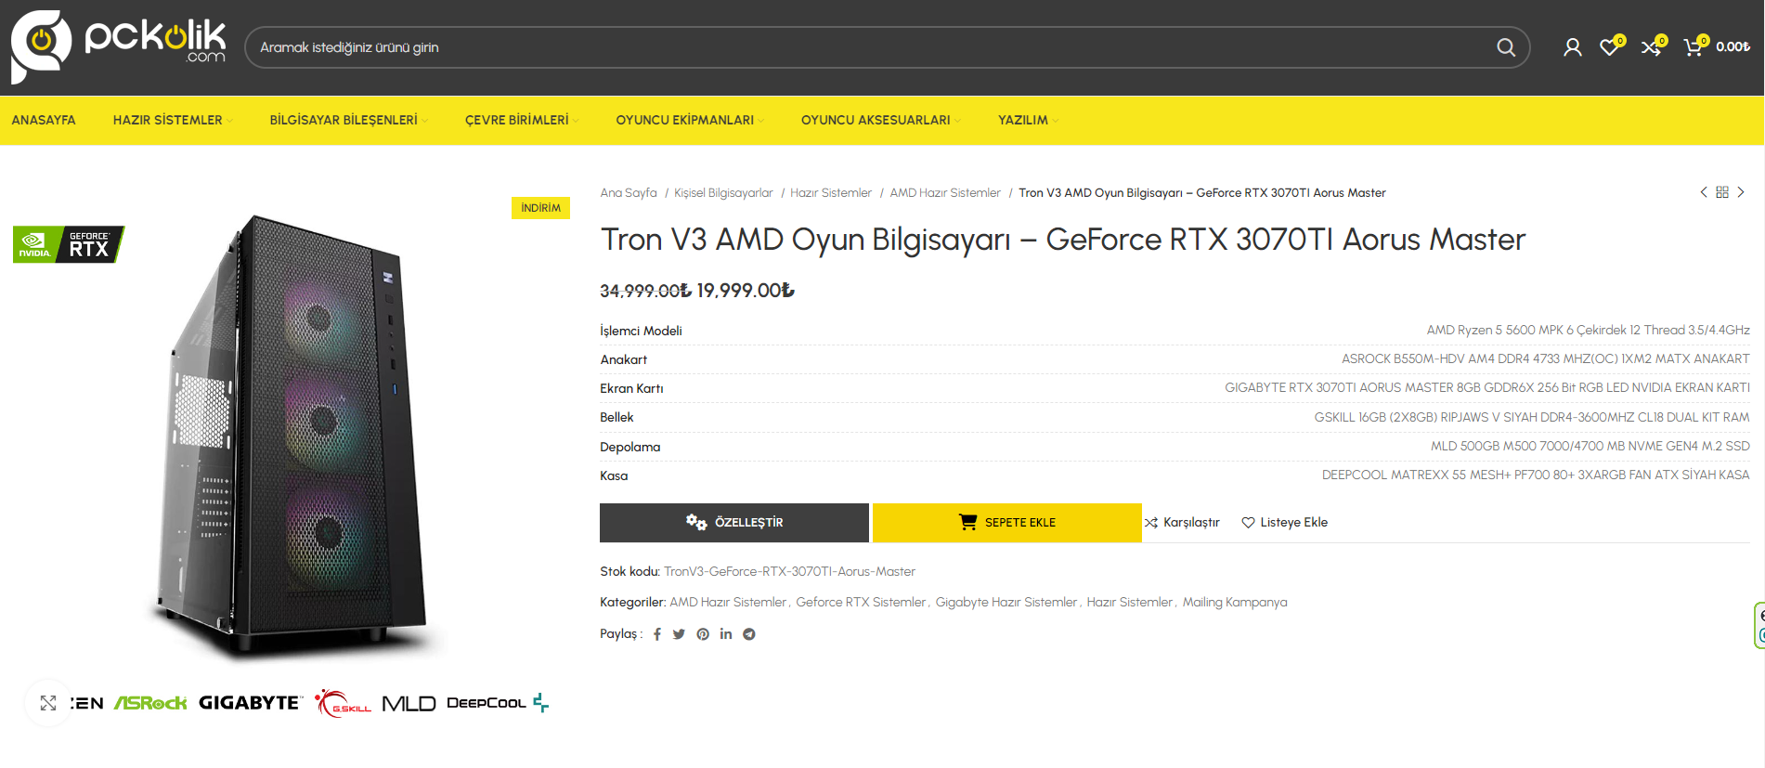Click the SEPETE EKLE button
Image resolution: width=1765 pixels, height=768 pixels.
point(1007,523)
